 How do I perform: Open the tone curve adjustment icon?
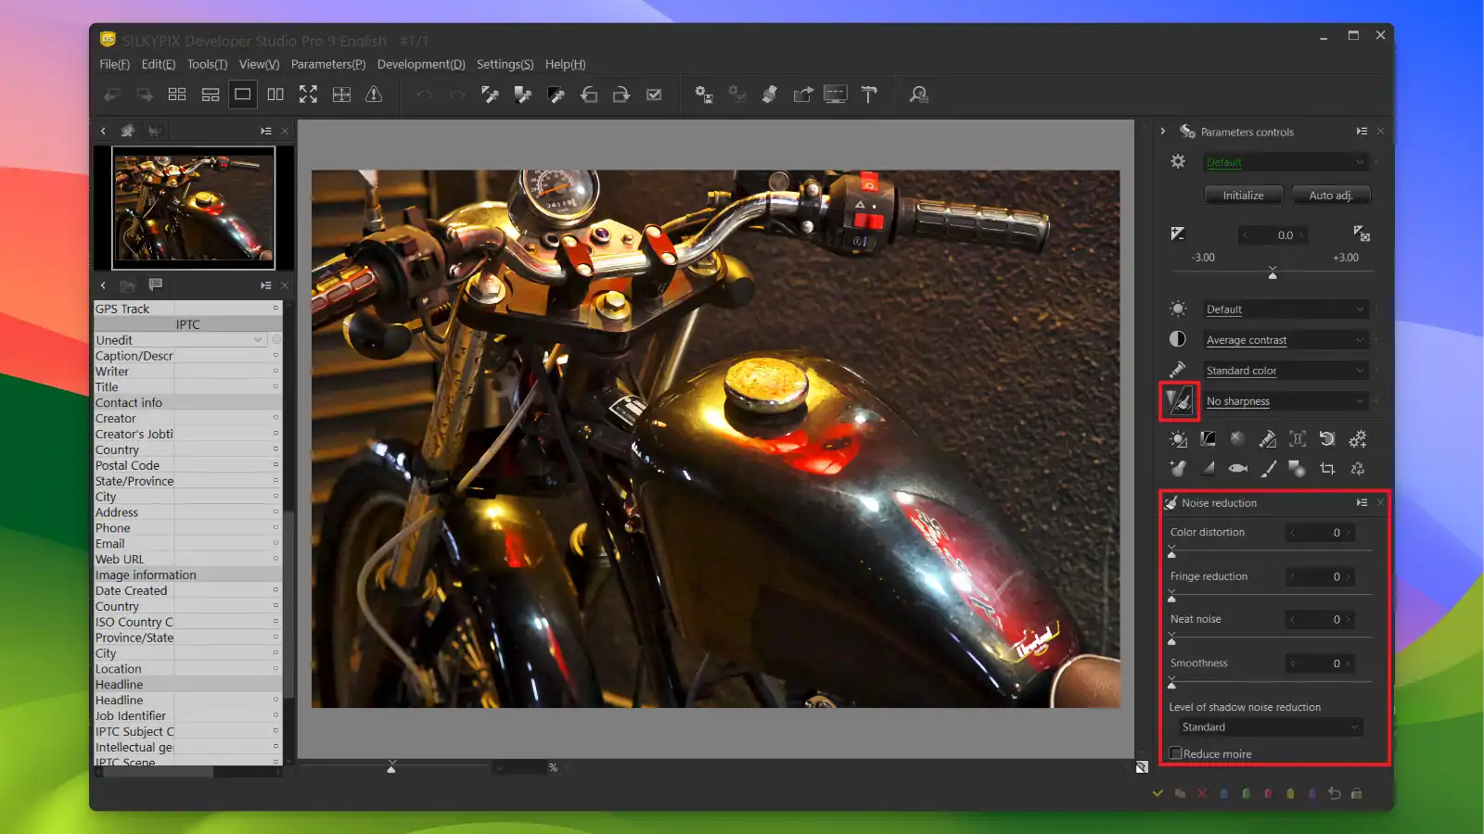[x=1208, y=438]
